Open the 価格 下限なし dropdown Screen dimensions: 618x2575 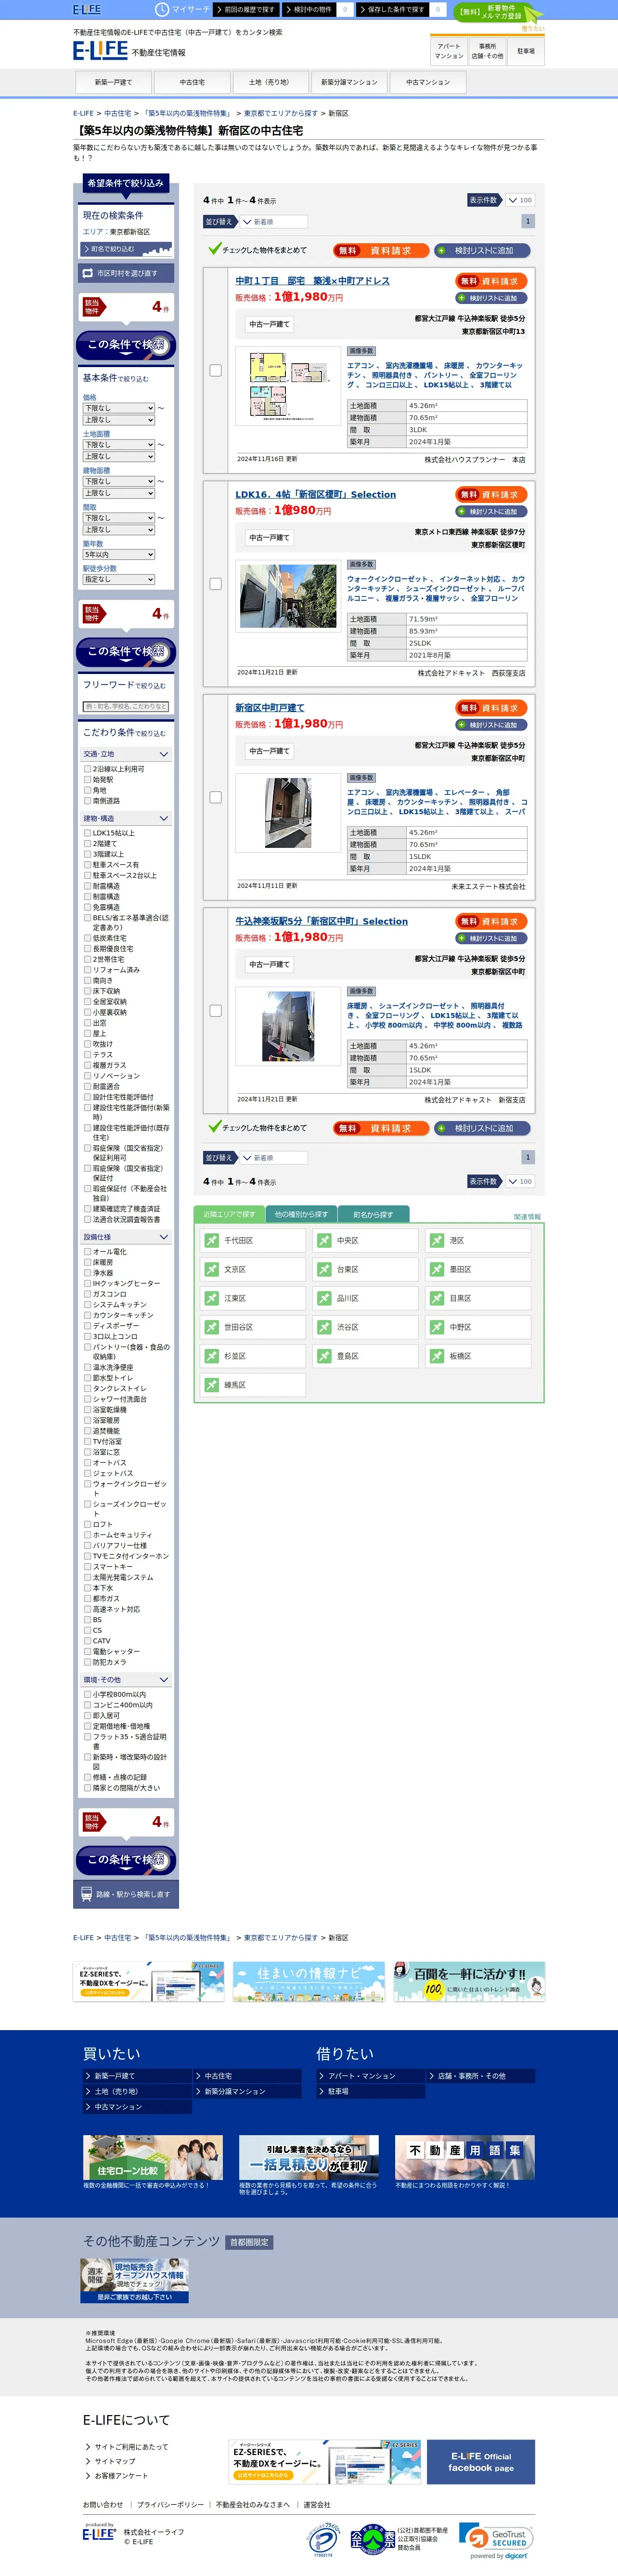coord(119,408)
